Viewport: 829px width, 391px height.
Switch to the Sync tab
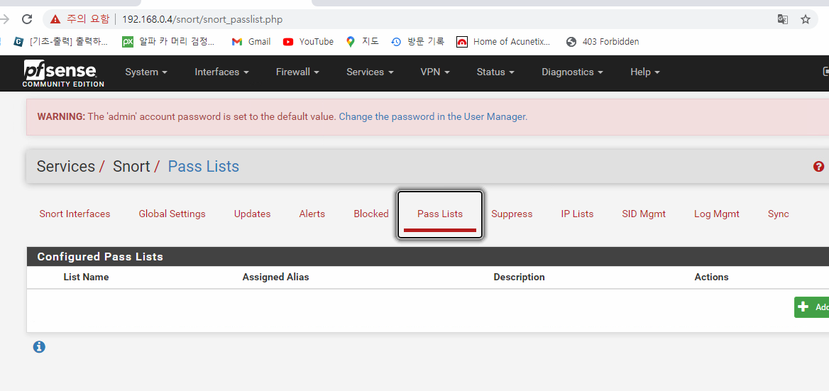pos(778,214)
